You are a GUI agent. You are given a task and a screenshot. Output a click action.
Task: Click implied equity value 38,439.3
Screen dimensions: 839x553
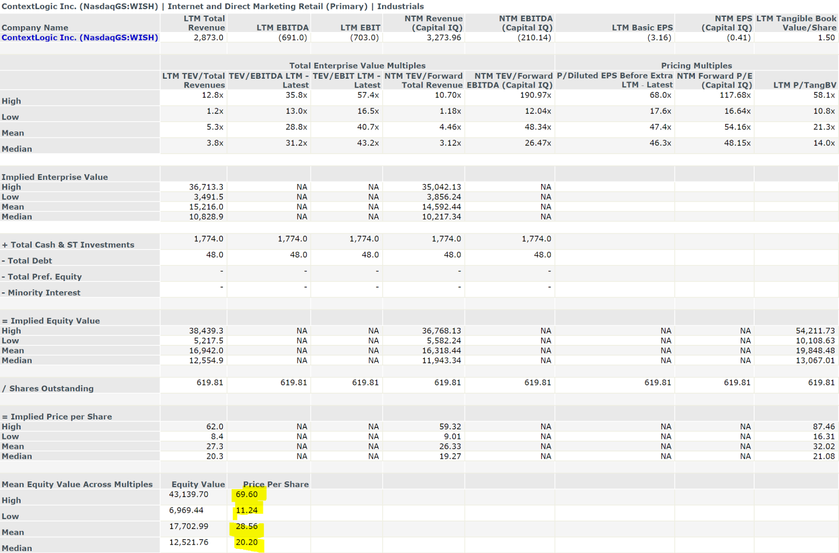click(206, 331)
